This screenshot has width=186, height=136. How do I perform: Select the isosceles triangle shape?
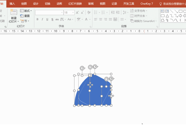pos(167,16)
